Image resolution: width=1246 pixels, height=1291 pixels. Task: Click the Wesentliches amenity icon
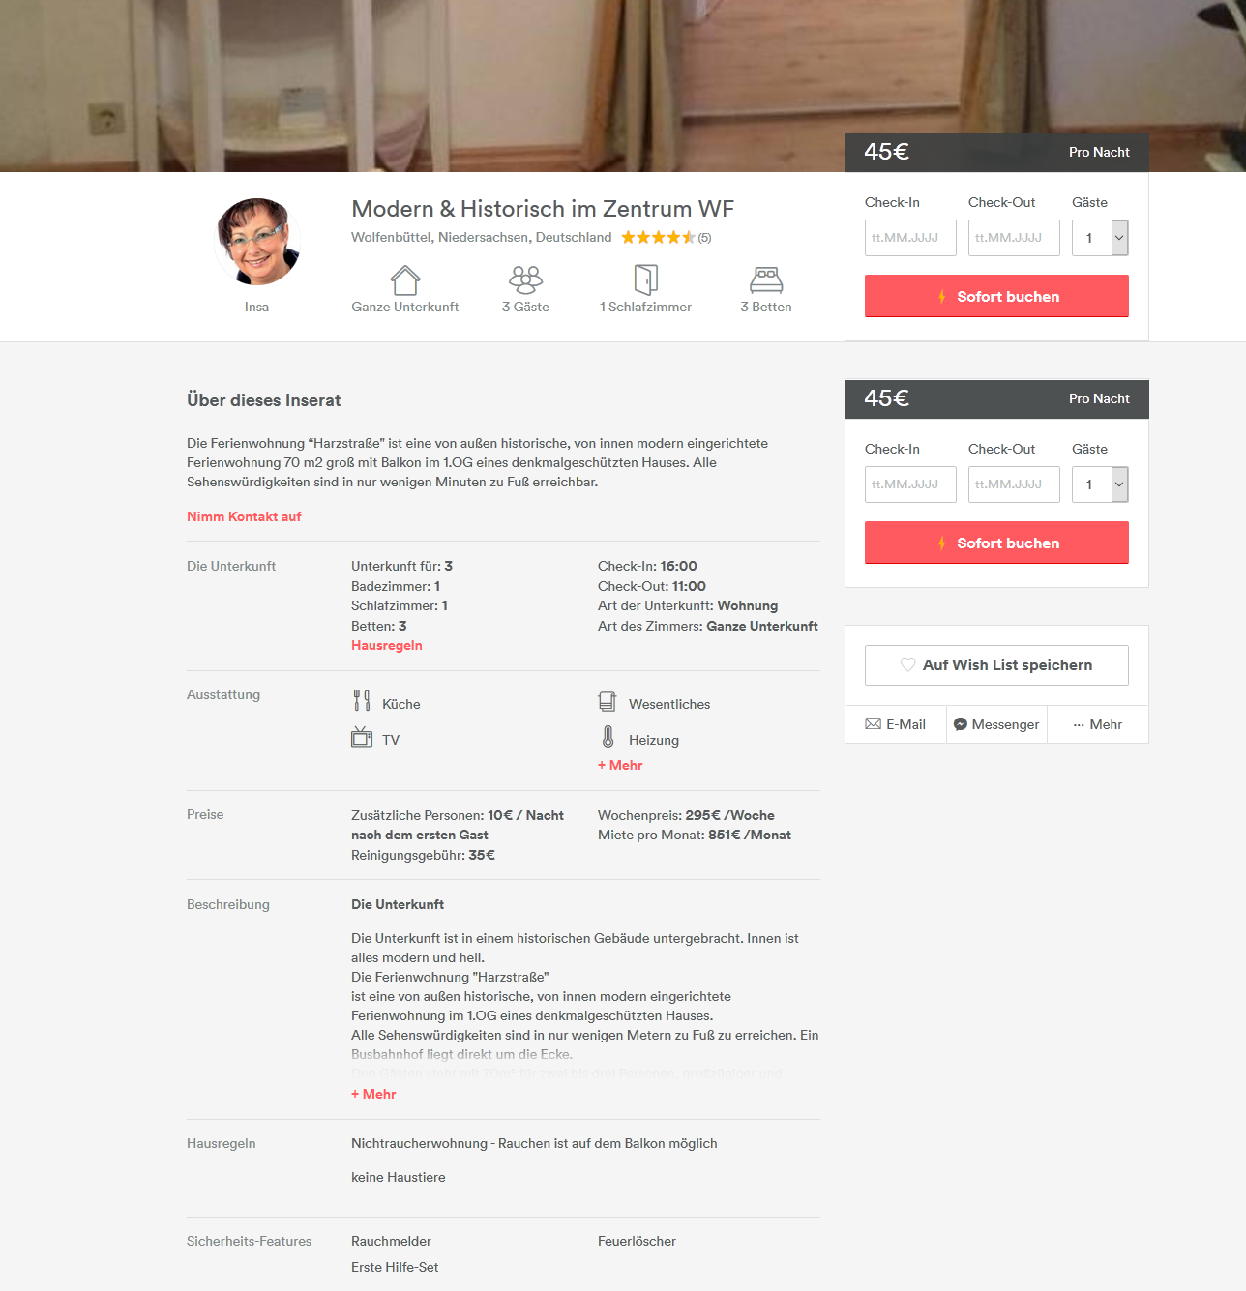(x=608, y=701)
